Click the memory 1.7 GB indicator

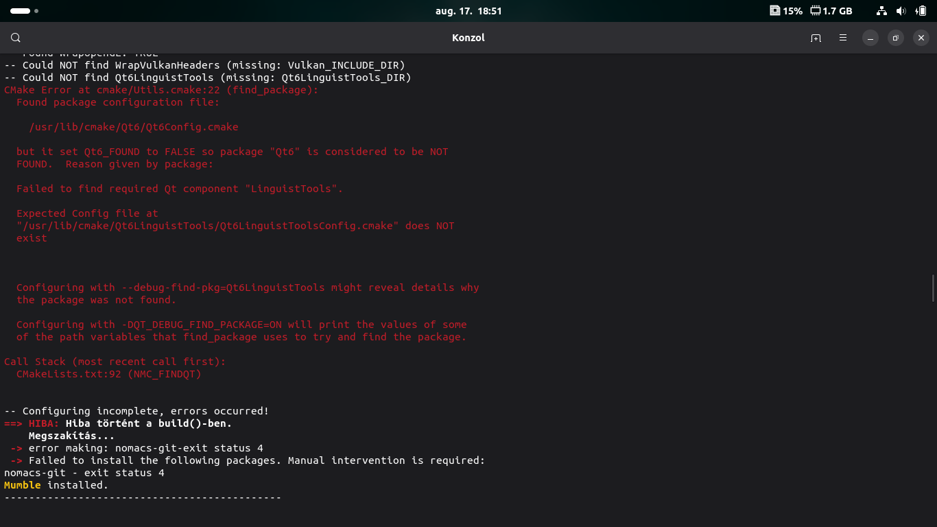coord(831,11)
